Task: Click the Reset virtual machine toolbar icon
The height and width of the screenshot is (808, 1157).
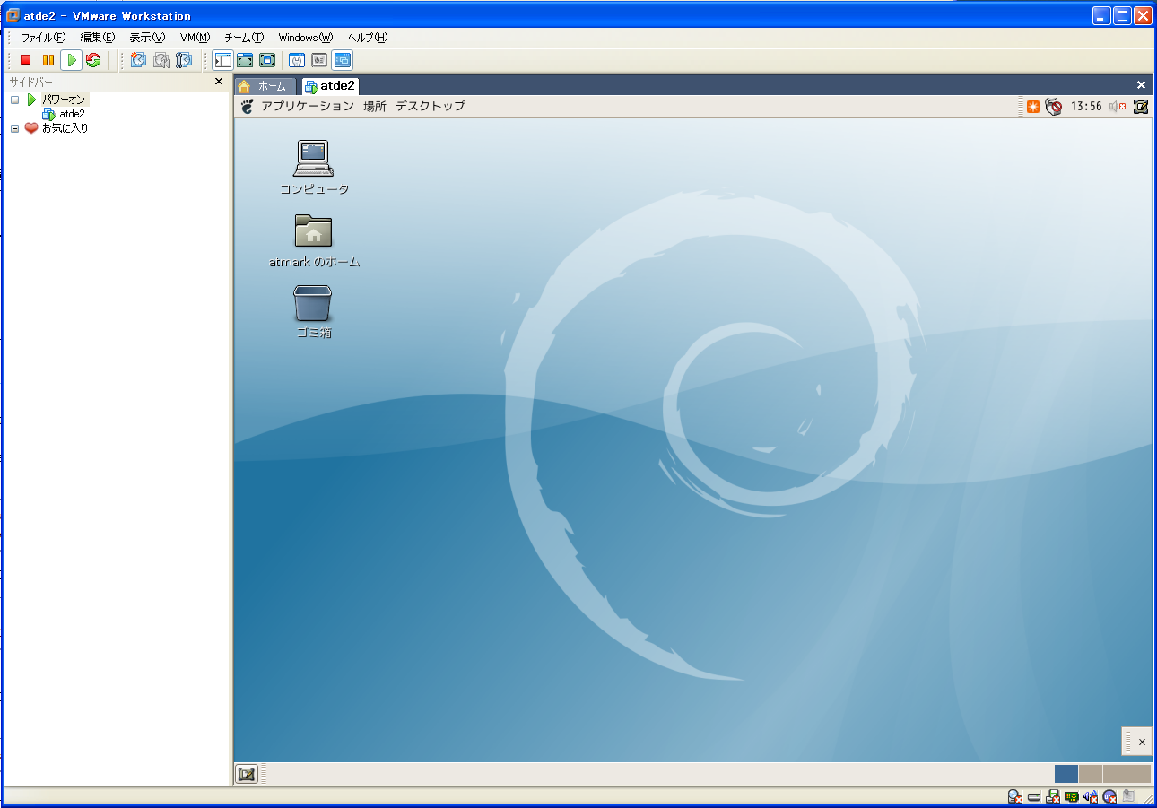Action: 93,60
